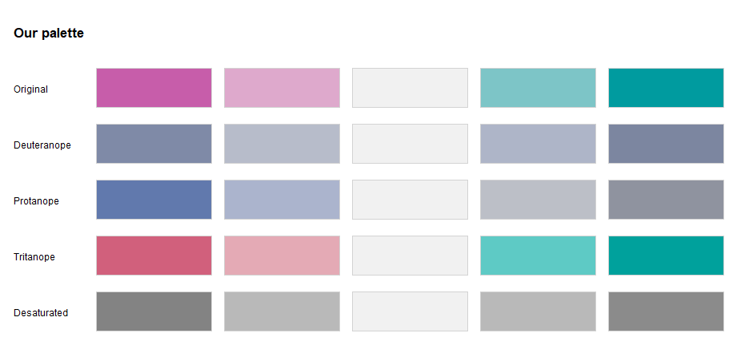
Task: Click the second Deuteranope pale gray-blue swatch
Action: 282,144
